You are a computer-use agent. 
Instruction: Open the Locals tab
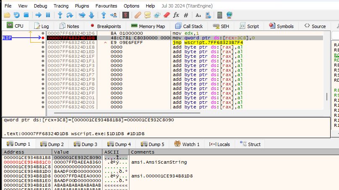(x=219, y=144)
